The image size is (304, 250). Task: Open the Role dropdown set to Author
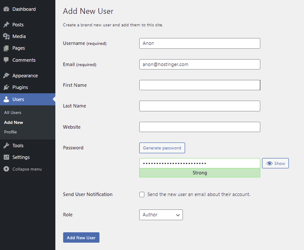[x=161, y=215]
